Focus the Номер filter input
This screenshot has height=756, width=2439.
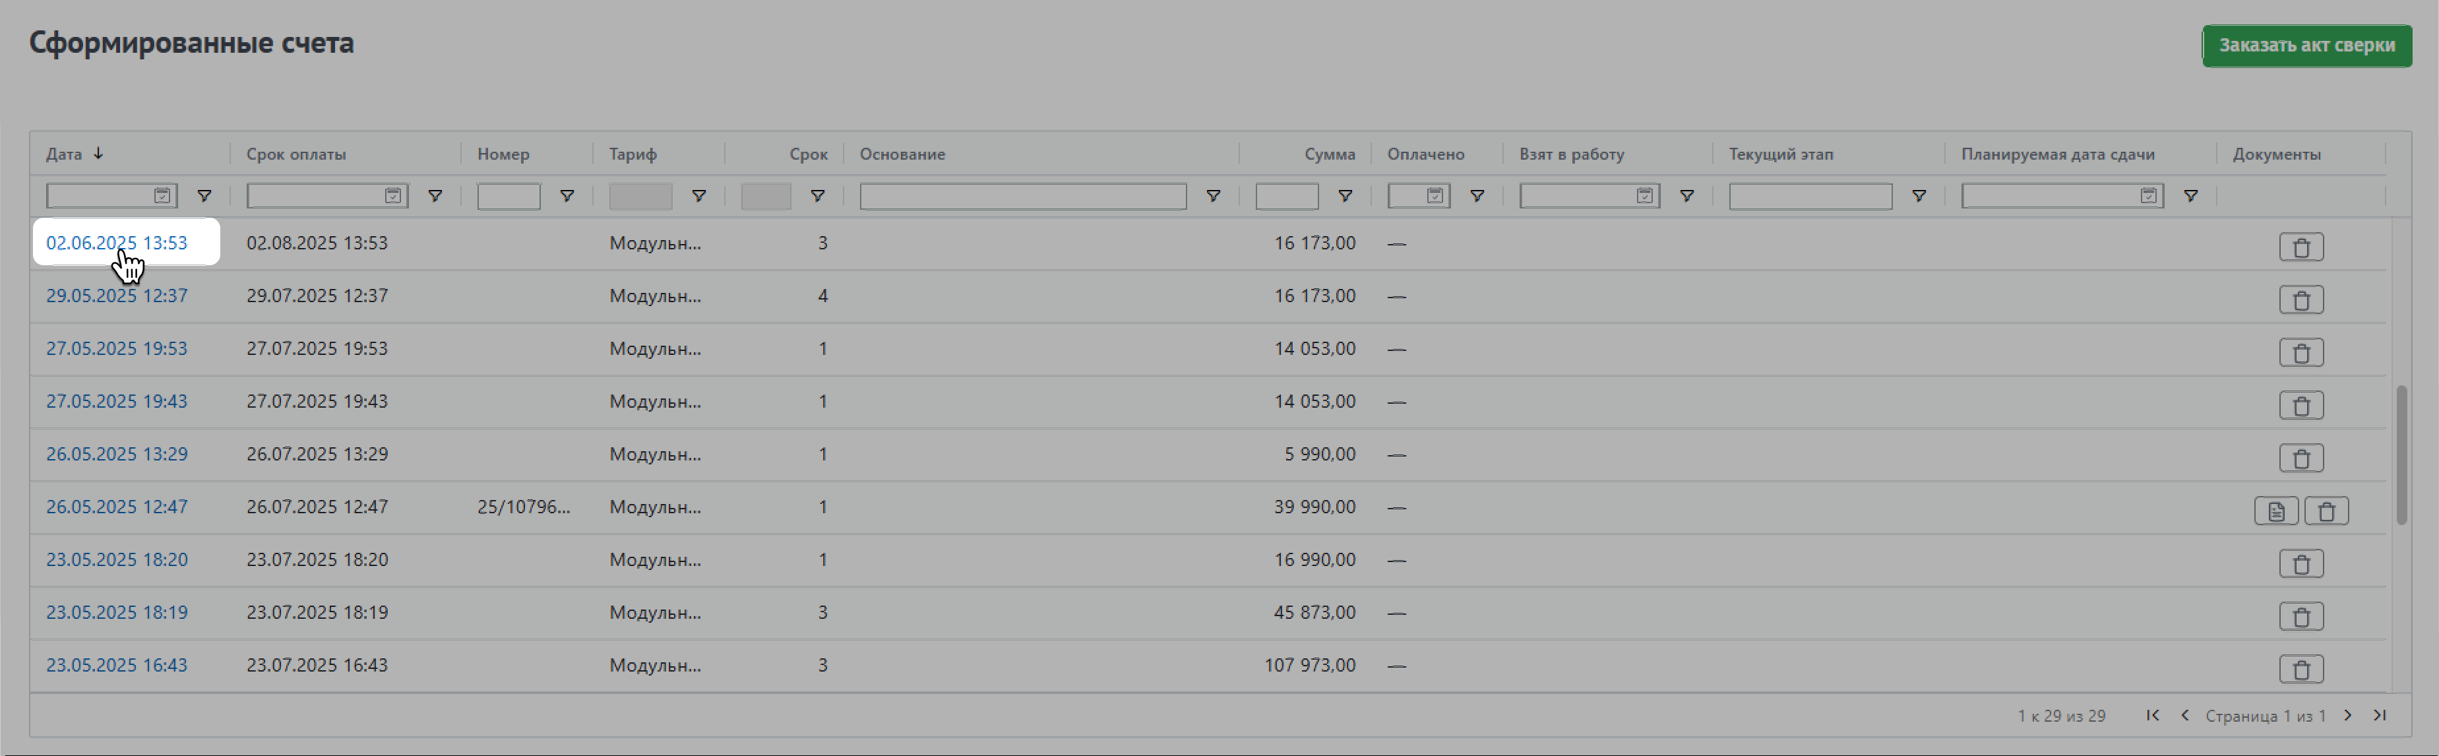coord(509,196)
